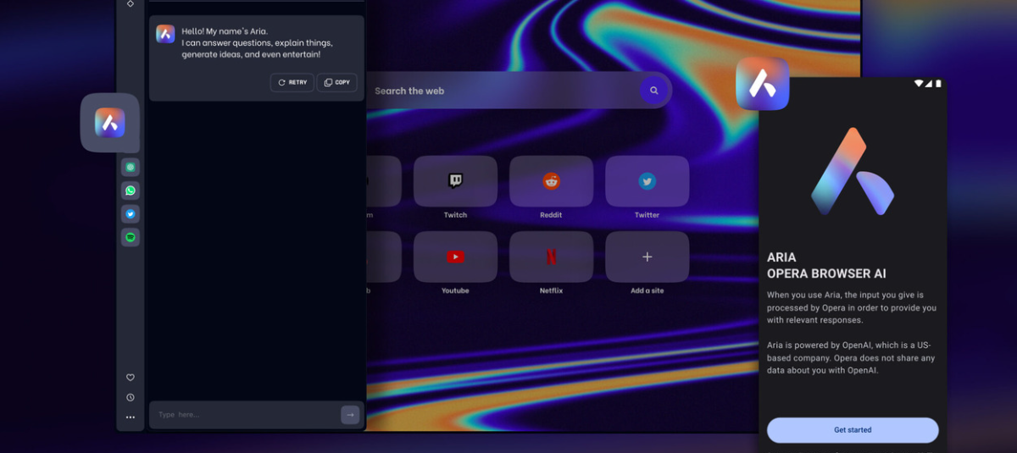Open the three-dots sidebar menu
Viewport: 1017px width, 453px height.
coord(131,417)
